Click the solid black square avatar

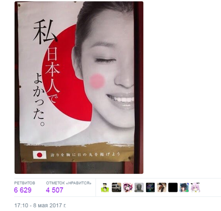(x=173, y=187)
